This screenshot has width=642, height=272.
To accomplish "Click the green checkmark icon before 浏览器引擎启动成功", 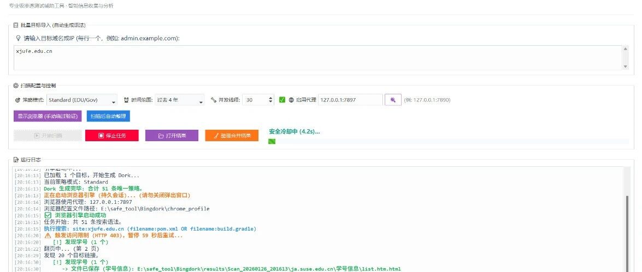I will [48, 215].
